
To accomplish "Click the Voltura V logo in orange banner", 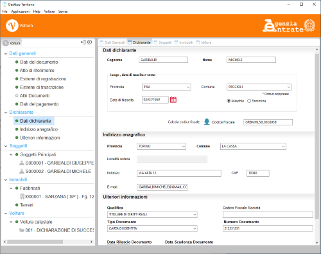I will tap(12, 26).
